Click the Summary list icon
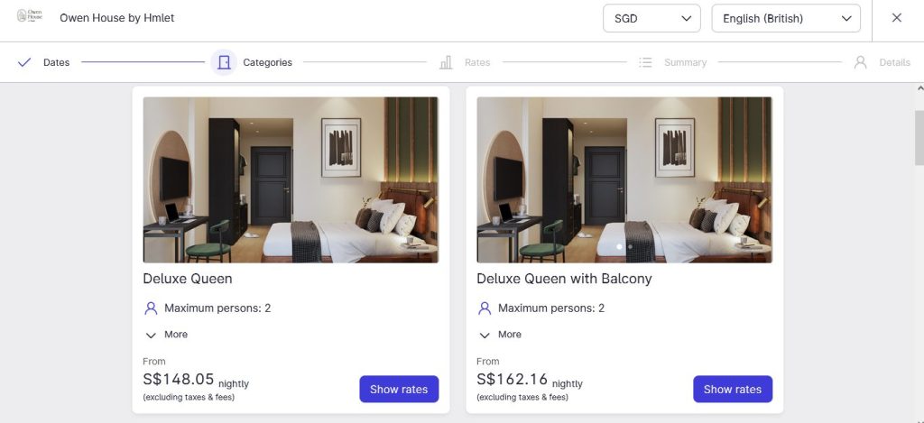This screenshot has width=924, height=423. [x=645, y=62]
